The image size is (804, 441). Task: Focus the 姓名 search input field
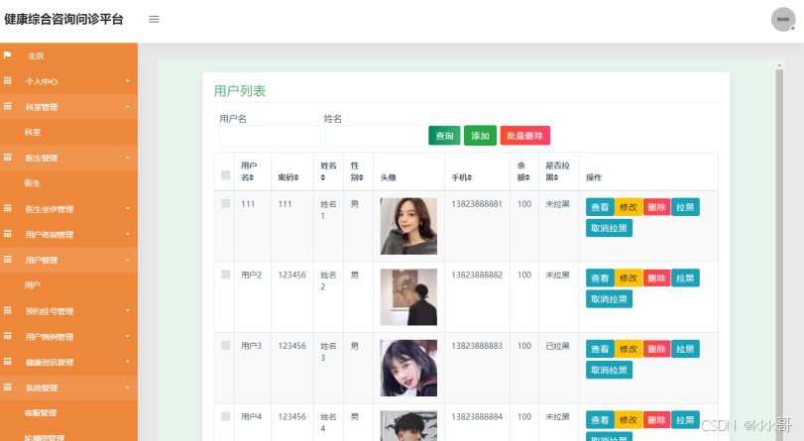376,137
